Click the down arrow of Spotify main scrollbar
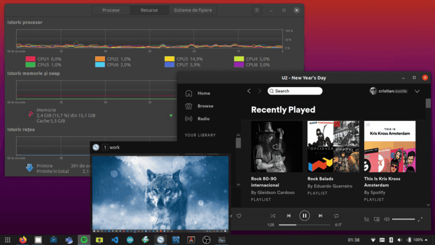435x245 pixels. (x=428, y=205)
